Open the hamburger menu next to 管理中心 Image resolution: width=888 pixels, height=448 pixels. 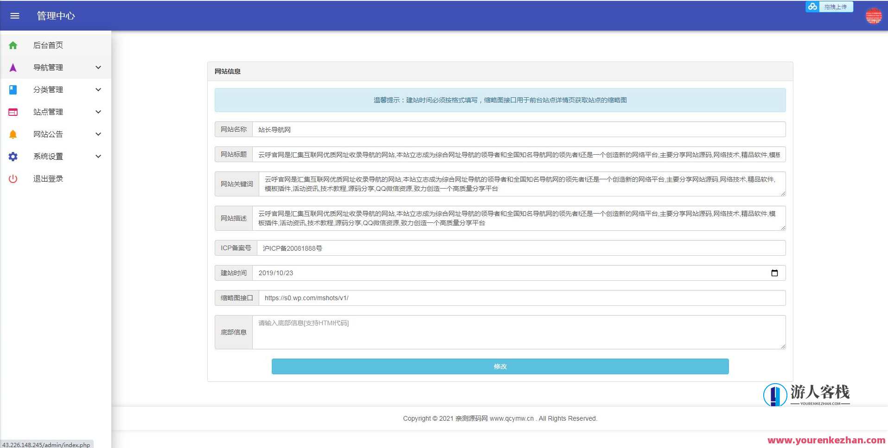pyautogui.click(x=14, y=15)
